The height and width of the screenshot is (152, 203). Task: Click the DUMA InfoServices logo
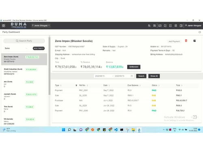tap(19, 25)
